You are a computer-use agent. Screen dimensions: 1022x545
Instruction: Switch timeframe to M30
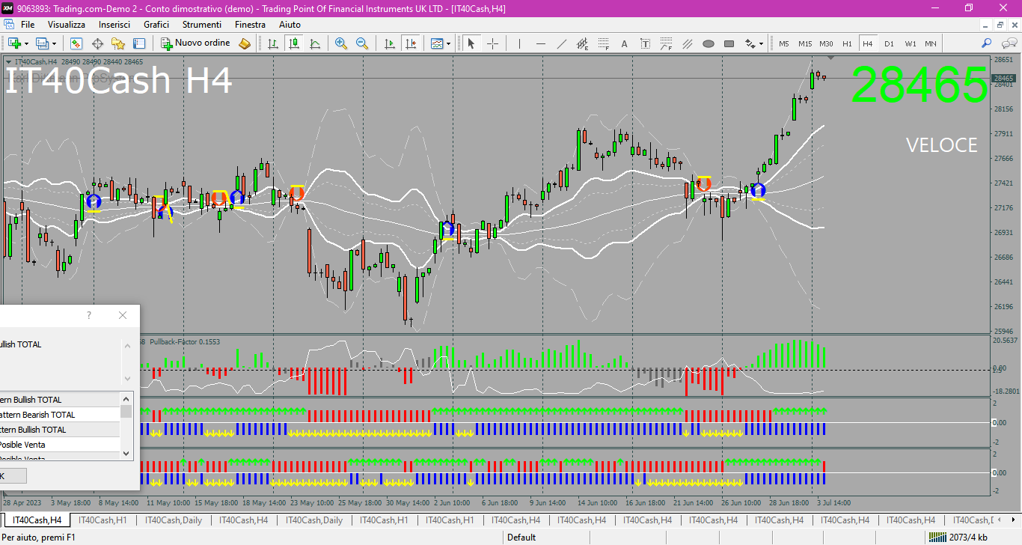coord(826,43)
